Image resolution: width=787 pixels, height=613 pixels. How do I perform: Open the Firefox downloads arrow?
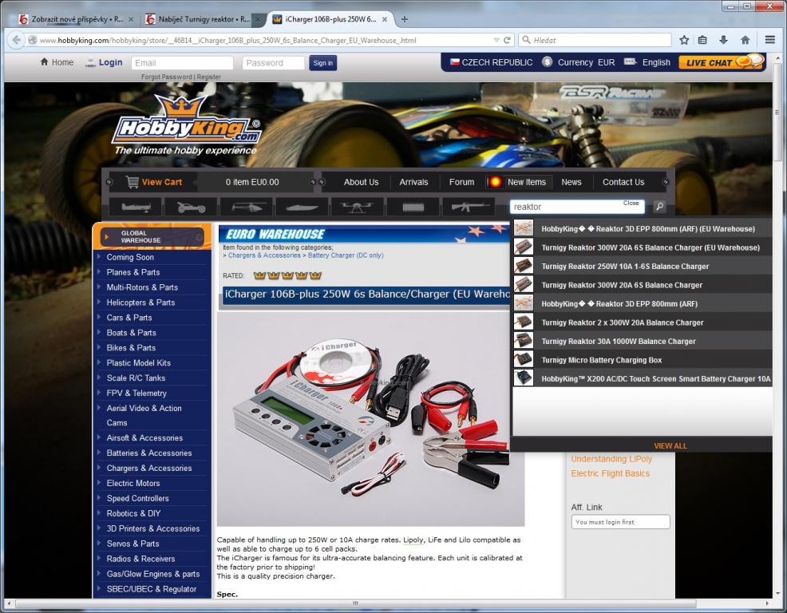(723, 40)
